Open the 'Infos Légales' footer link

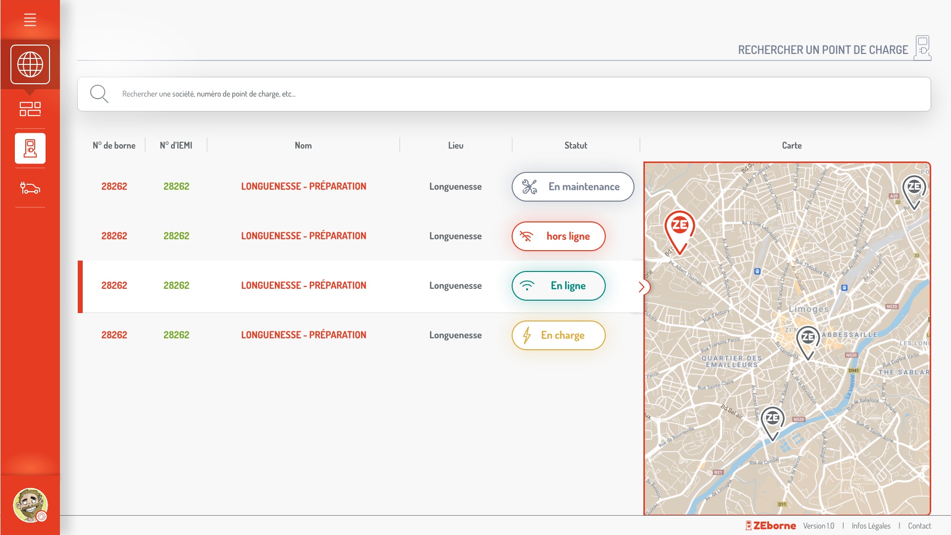coord(871,526)
